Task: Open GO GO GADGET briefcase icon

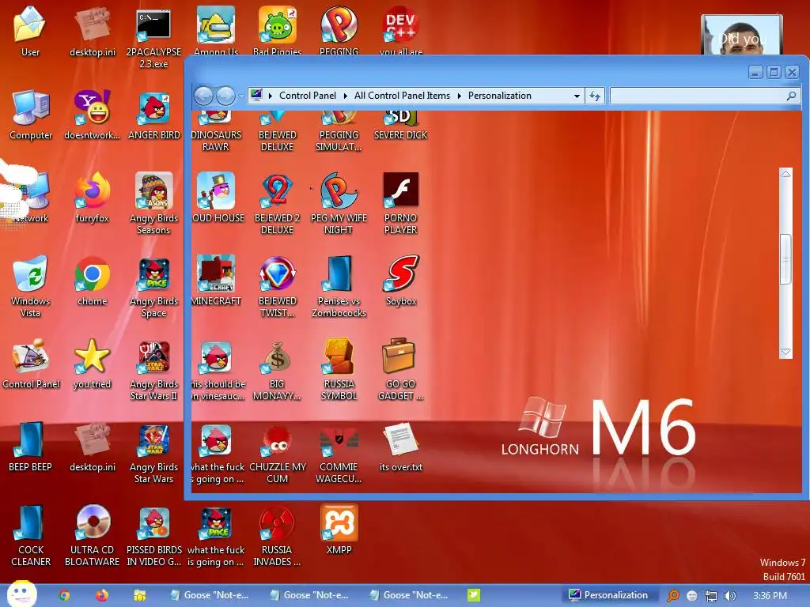Action: (401, 369)
